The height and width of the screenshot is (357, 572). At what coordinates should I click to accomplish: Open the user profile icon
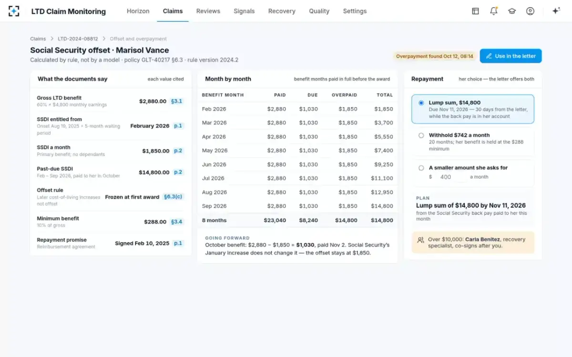pyautogui.click(x=530, y=11)
